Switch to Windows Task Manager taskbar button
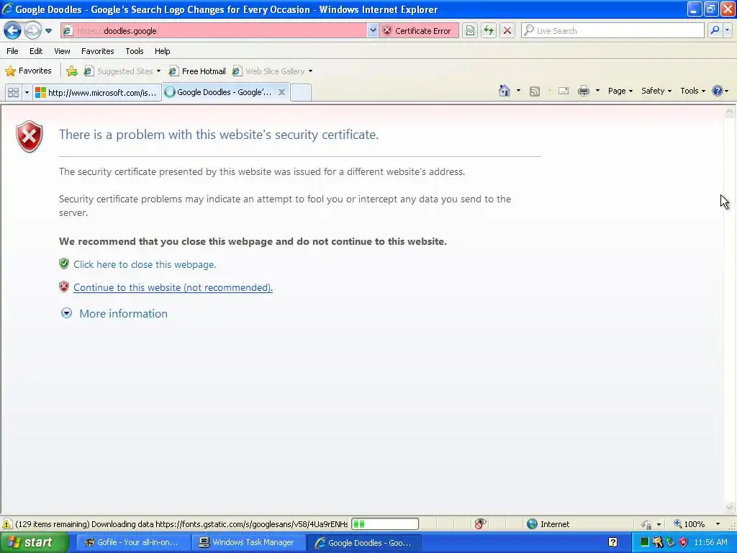 tap(248, 543)
